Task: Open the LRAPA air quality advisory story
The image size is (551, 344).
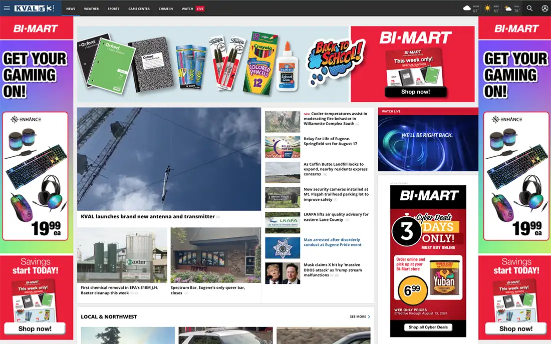Action: [336, 217]
